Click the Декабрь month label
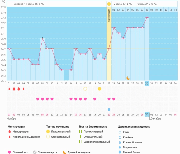The width and height of the screenshot is (180, 154). click(x=156, y=118)
